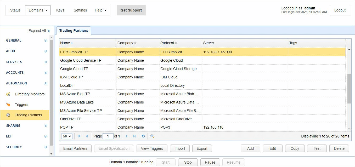Pause the Domain1 domain

210,162
